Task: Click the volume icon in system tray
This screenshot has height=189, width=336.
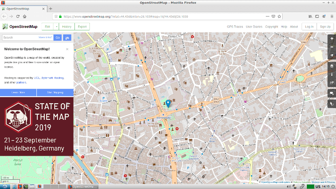Action: (x=289, y=187)
